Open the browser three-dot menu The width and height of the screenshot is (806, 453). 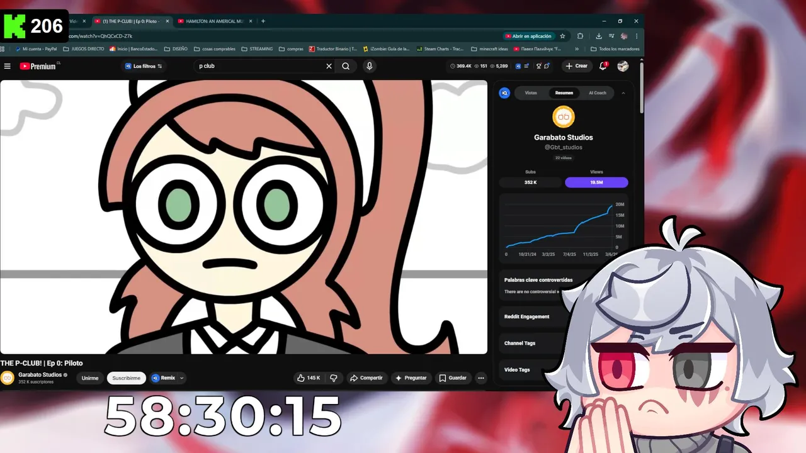pos(637,36)
